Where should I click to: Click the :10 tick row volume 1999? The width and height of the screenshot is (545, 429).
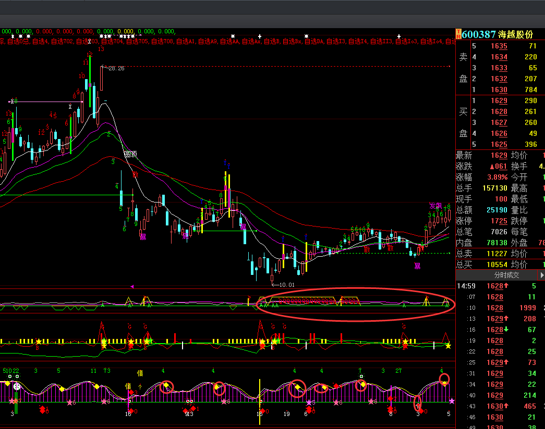528,308
